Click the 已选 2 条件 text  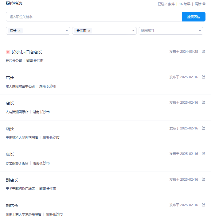click(x=166, y=4)
